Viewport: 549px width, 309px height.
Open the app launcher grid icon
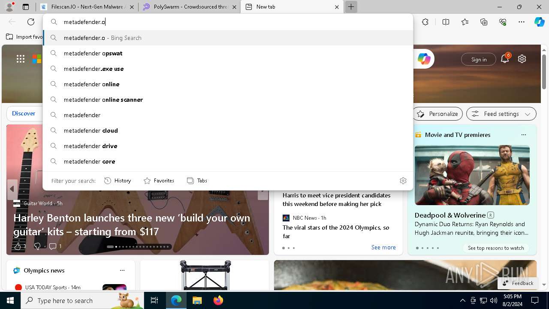point(21,59)
